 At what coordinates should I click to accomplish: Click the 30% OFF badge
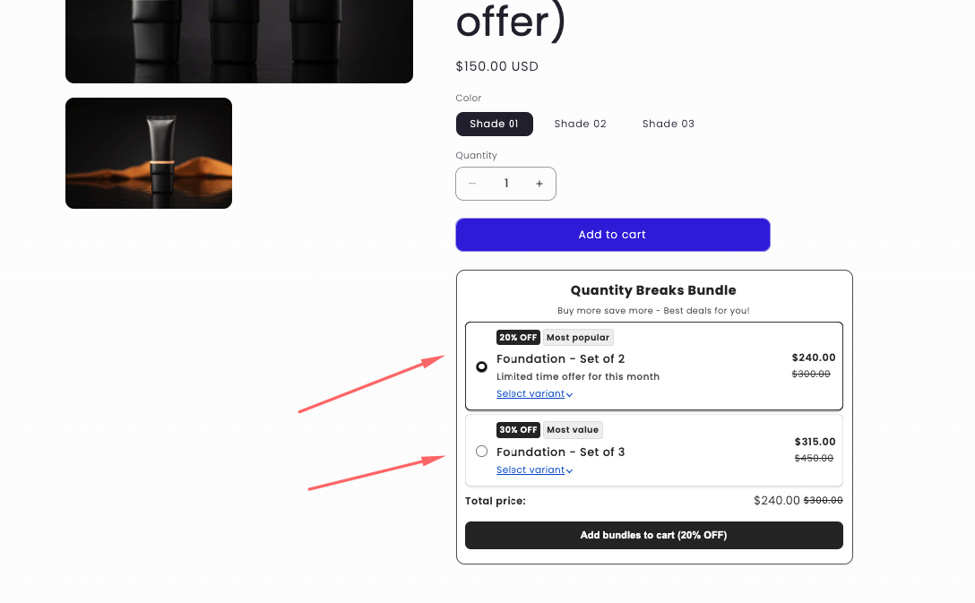click(x=518, y=430)
